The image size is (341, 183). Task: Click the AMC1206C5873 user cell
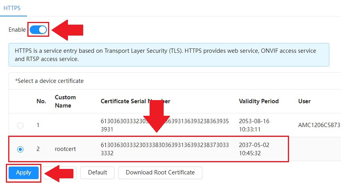pyautogui.click(x=319, y=125)
